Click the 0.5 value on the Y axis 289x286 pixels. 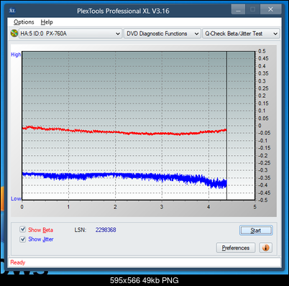(x=262, y=51)
